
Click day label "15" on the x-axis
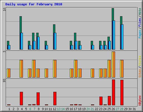click(67, 109)
